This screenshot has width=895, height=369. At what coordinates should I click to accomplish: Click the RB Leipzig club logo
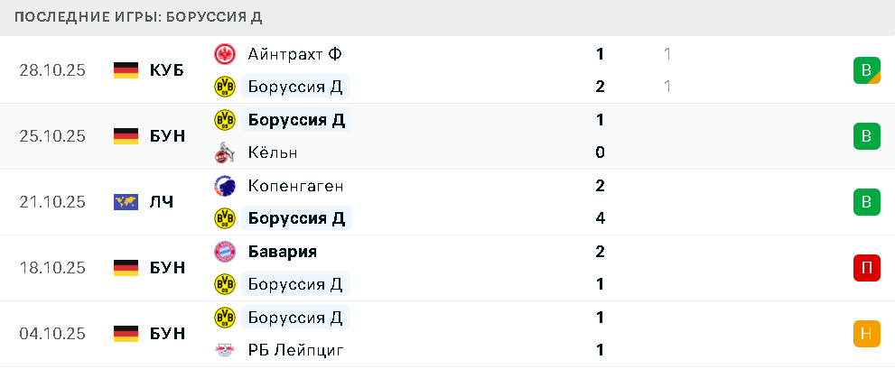224,350
